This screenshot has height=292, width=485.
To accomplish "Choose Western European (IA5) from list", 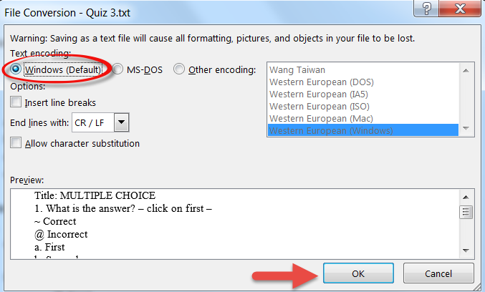I will coord(319,94).
